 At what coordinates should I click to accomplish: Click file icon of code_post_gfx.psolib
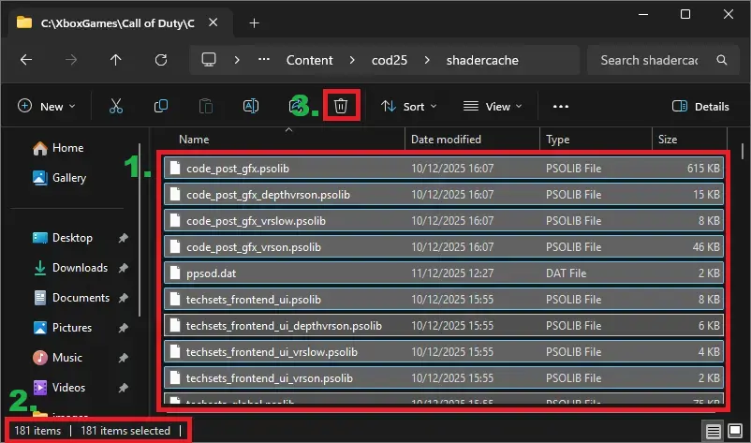point(175,168)
